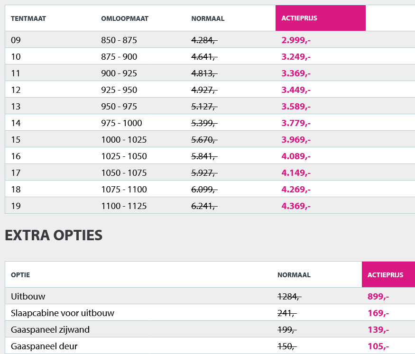The height and width of the screenshot is (354, 415).
Task: Select tent size 13 row
Action: (16, 107)
